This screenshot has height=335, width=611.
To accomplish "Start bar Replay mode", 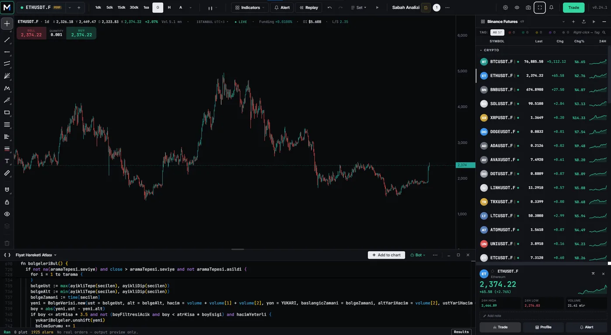I will tap(309, 7).
